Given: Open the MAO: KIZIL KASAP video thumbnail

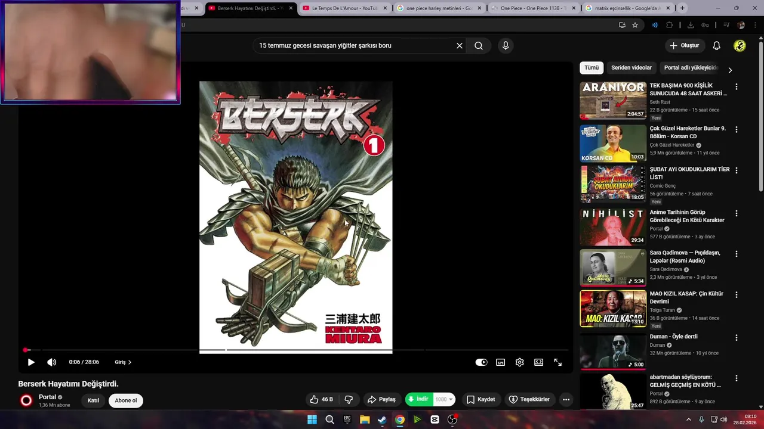Looking at the screenshot, I should tap(613, 309).
